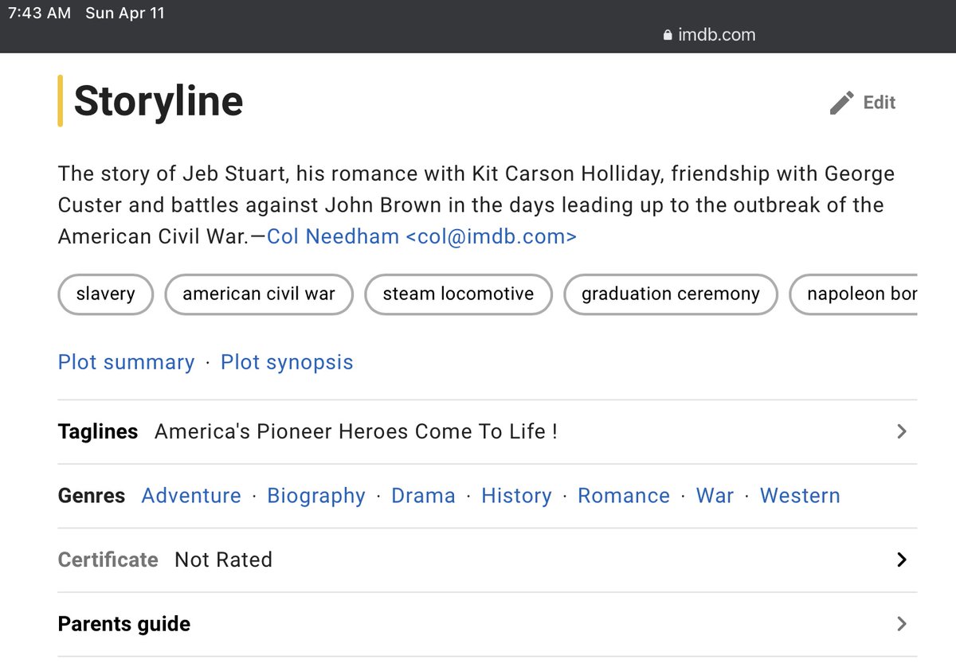Click the Taglines row label
The image size is (956, 663).
pos(98,432)
